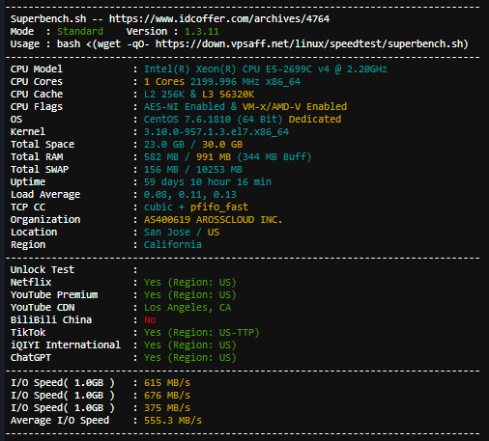Click the '615 MB/s' I/O speed

167,383
